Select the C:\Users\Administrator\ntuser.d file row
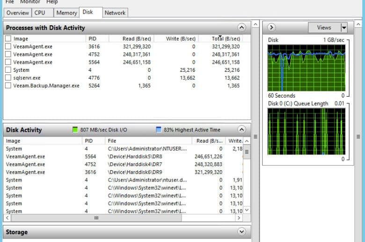This screenshot has width=365, height=242. point(124,180)
